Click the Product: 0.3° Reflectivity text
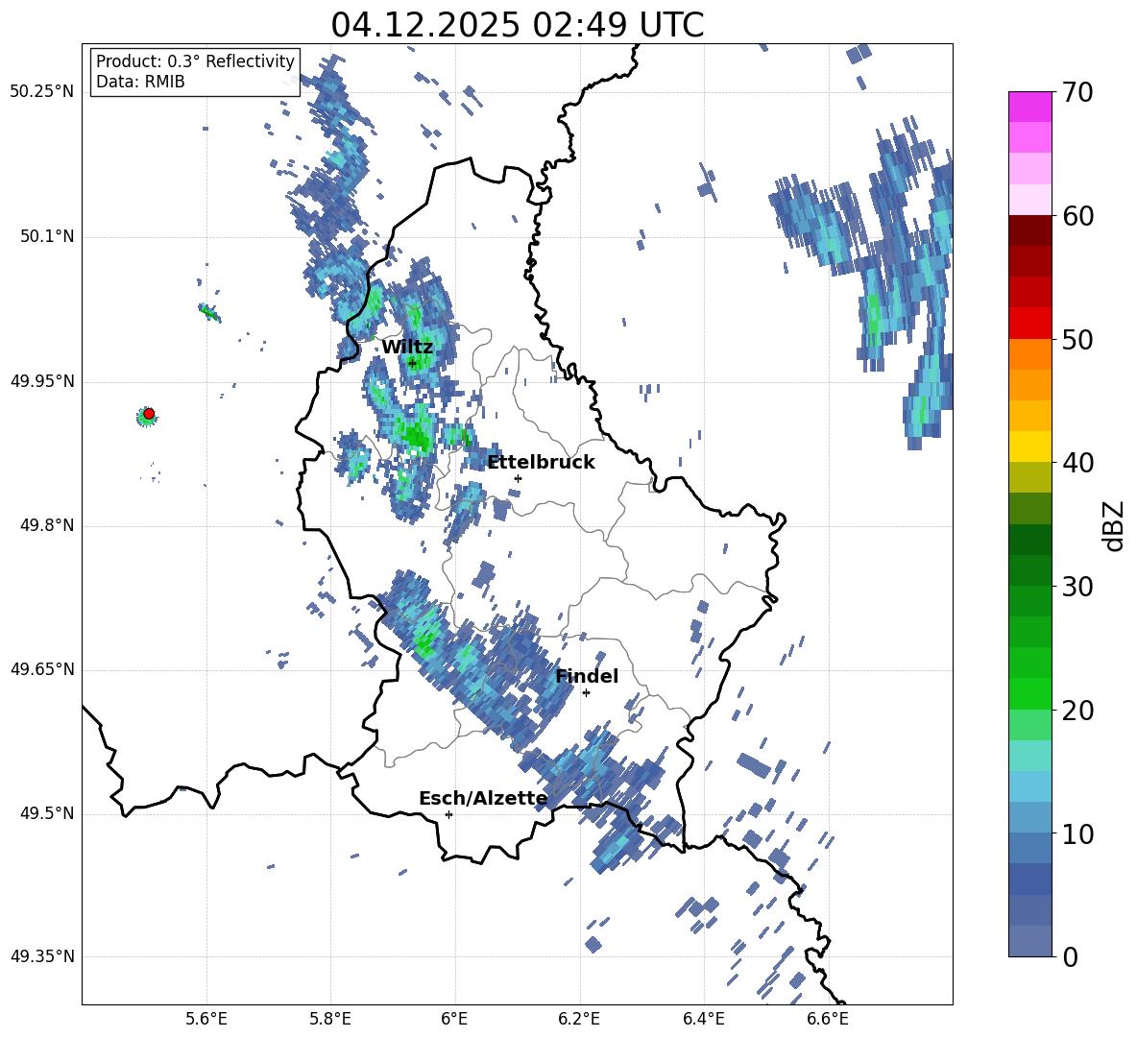This screenshot has height=1038, width=1137. click(195, 61)
